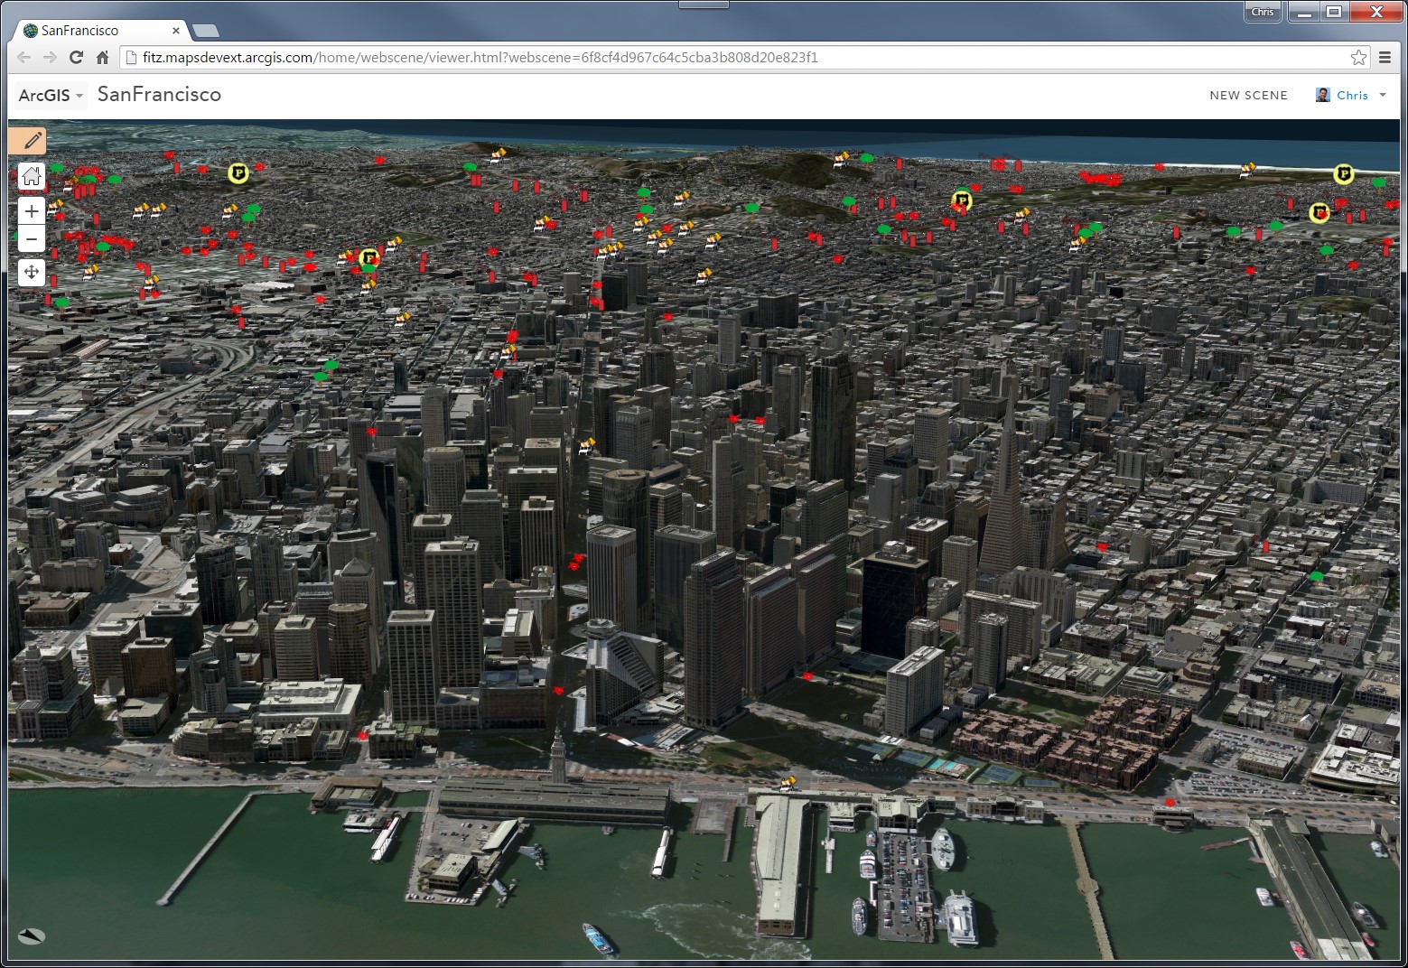Image resolution: width=1408 pixels, height=968 pixels.
Task: Expand the ArcGIS dropdown menu
Action: [x=51, y=95]
